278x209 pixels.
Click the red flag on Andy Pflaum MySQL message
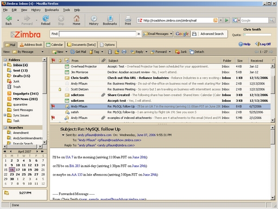click(x=53, y=106)
